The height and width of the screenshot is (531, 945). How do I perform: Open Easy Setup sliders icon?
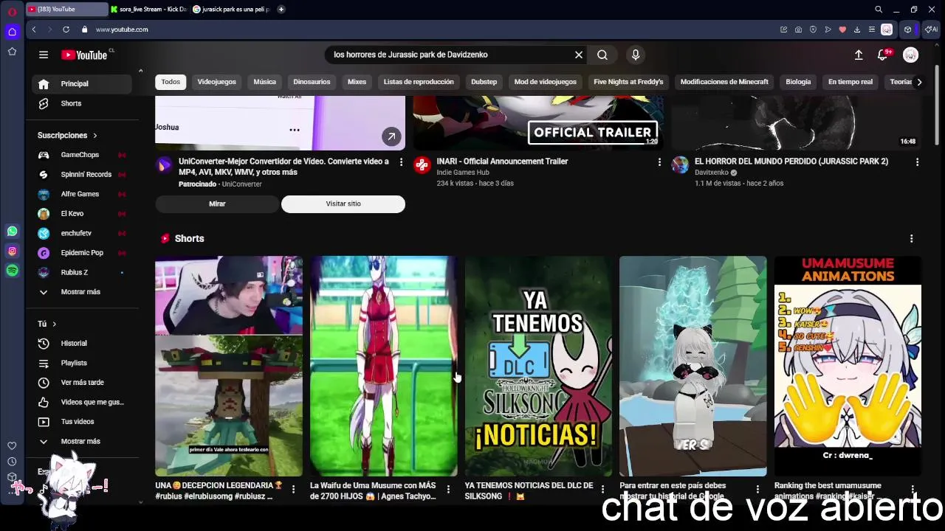872,29
